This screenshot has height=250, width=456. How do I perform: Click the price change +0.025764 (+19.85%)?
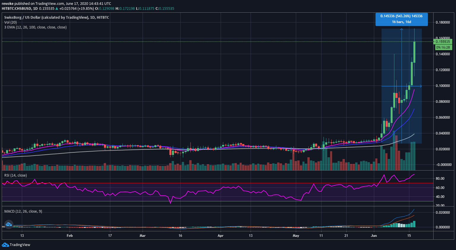coord(77,9)
